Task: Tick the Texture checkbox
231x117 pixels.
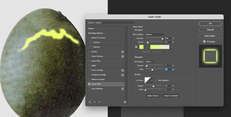Action: click(91, 47)
